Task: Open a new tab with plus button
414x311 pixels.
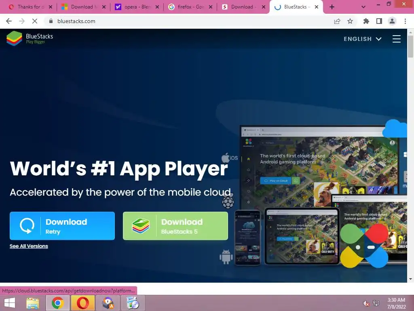Action: click(x=332, y=7)
